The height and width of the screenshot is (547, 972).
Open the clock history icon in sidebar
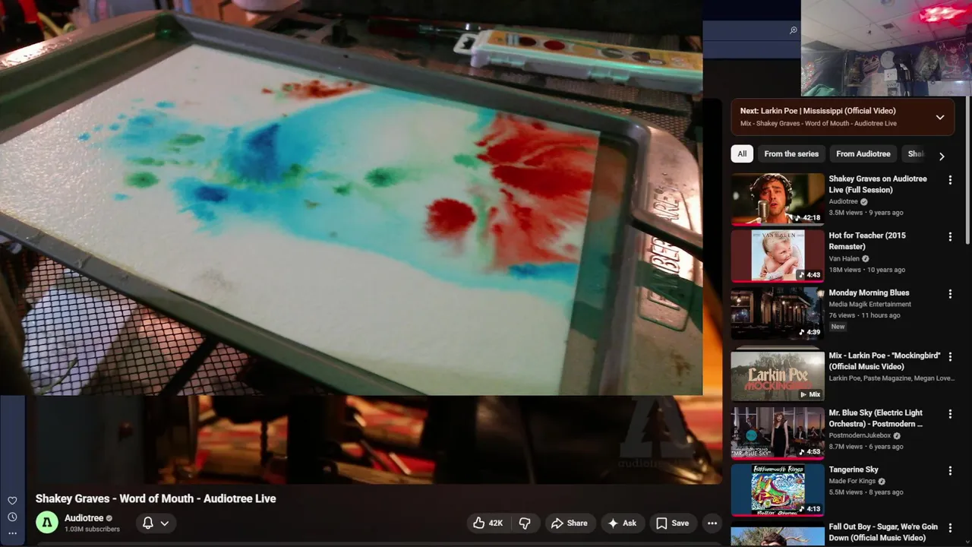[12, 517]
